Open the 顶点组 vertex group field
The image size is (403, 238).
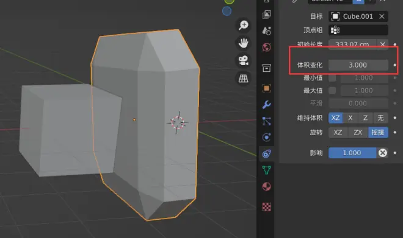(x=358, y=30)
